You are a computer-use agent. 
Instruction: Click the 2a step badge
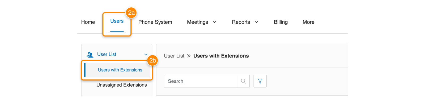pyautogui.click(x=131, y=13)
